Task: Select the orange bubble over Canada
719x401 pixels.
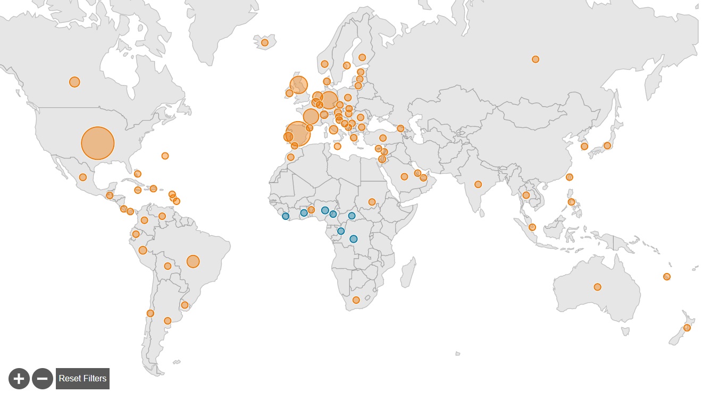Action: pos(74,82)
